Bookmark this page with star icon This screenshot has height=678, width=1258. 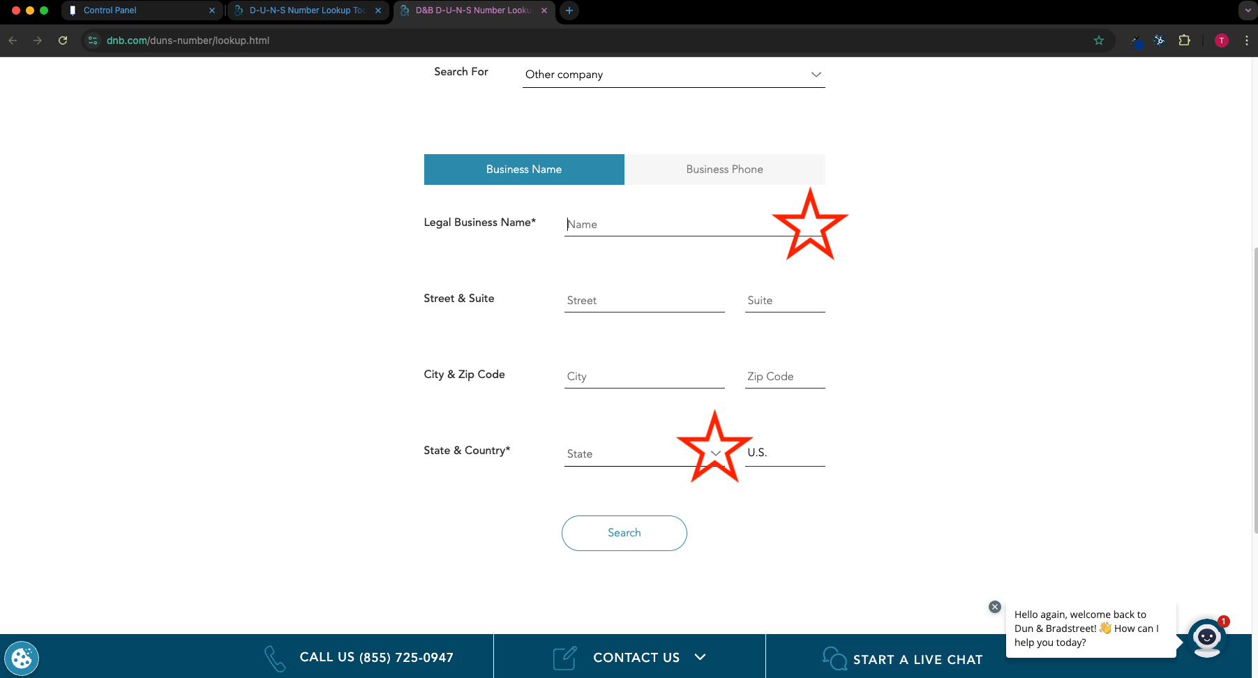(x=1099, y=40)
